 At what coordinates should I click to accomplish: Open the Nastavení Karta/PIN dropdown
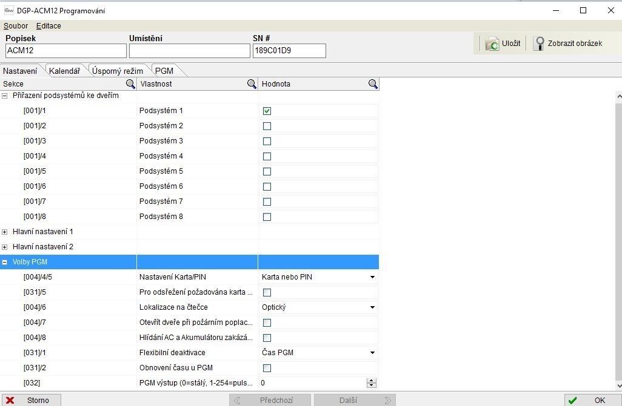click(x=372, y=277)
